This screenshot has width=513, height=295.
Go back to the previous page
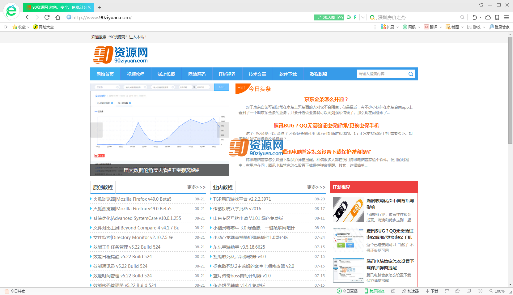tap(27, 17)
